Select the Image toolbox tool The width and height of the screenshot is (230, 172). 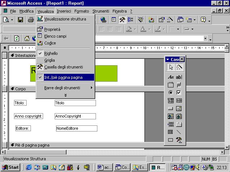tap(179, 109)
